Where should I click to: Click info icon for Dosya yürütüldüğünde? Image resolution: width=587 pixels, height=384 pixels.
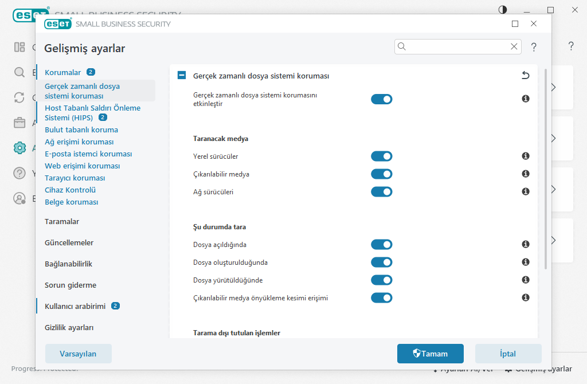tap(525, 280)
